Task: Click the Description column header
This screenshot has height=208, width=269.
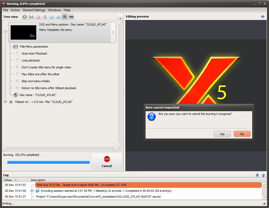Action: click(146, 180)
